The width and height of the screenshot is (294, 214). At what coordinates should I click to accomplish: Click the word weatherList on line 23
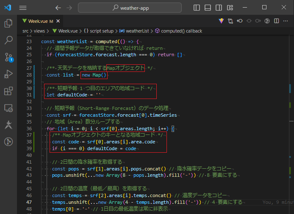pyautogui.click(x=72, y=41)
